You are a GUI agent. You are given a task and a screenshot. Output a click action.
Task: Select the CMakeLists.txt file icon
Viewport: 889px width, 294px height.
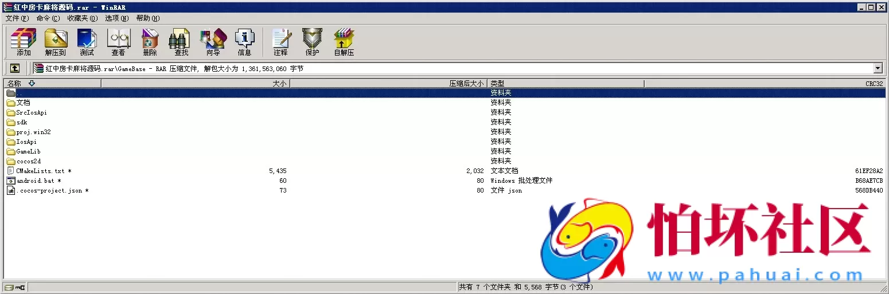tap(11, 171)
